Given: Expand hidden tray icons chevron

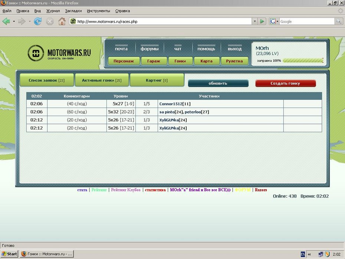Looking at the screenshot, I should (310, 254).
